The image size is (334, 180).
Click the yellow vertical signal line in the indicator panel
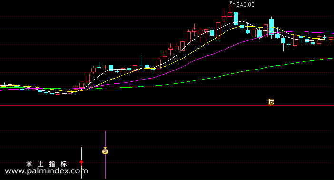[81, 163]
